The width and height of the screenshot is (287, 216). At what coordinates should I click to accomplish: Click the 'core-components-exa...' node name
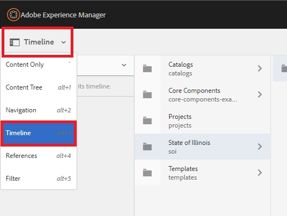click(x=203, y=99)
